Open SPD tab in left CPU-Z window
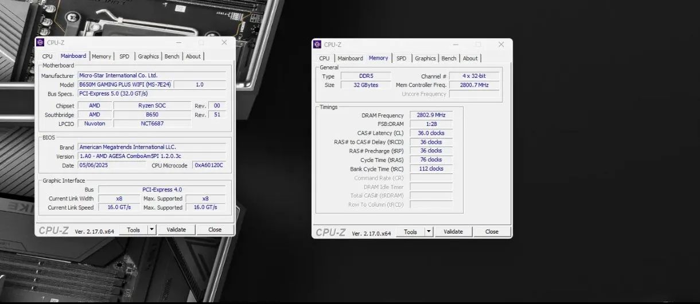Viewport: 700px width, 304px height. (x=125, y=56)
